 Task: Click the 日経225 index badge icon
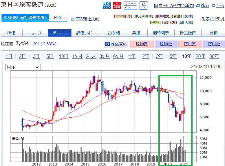pos(107,6)
